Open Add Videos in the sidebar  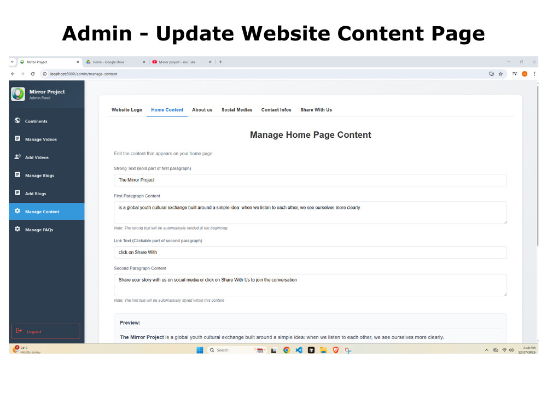click(46, 157)
